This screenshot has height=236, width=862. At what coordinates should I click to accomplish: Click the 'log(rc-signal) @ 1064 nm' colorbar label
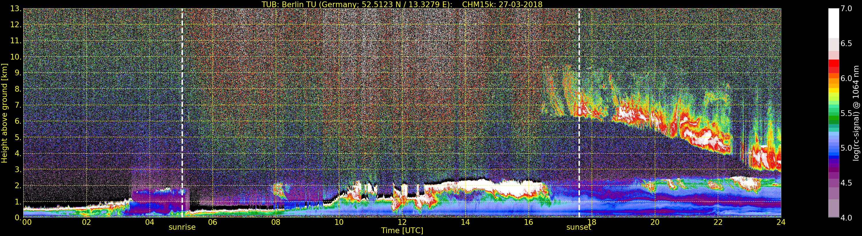pyautogui.click(x=855, y=113)
